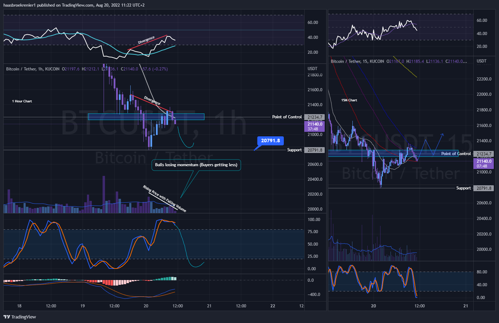This screenshot has width=499, height=323.
Task: Select the Support line label on 1h chart
Action: pos(294,150)
